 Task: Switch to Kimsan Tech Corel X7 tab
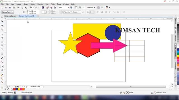click(27, 16)
